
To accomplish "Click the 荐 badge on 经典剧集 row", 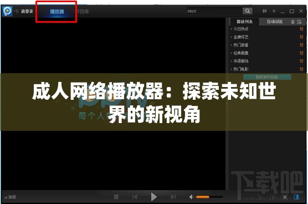I will click(301, 53).
